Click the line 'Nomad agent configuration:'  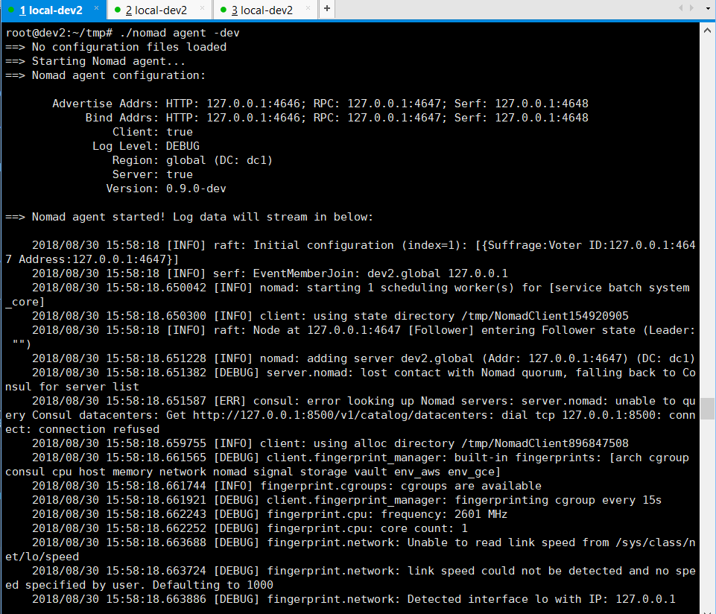point(118,75)
